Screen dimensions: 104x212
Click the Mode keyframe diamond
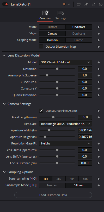pos(99,27)
